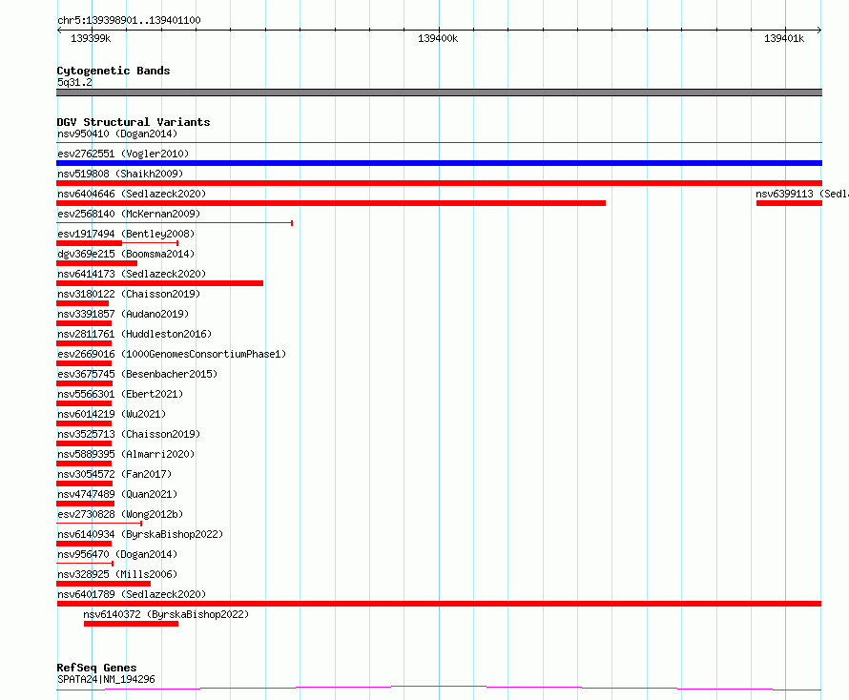Click the 5q31.2 cytogenetic band bar
Image resolution: width=849 pixels, height=700 pixels.
click(x=439, y=93)
